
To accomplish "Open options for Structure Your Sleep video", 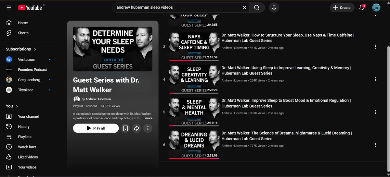I will point(375,47).
